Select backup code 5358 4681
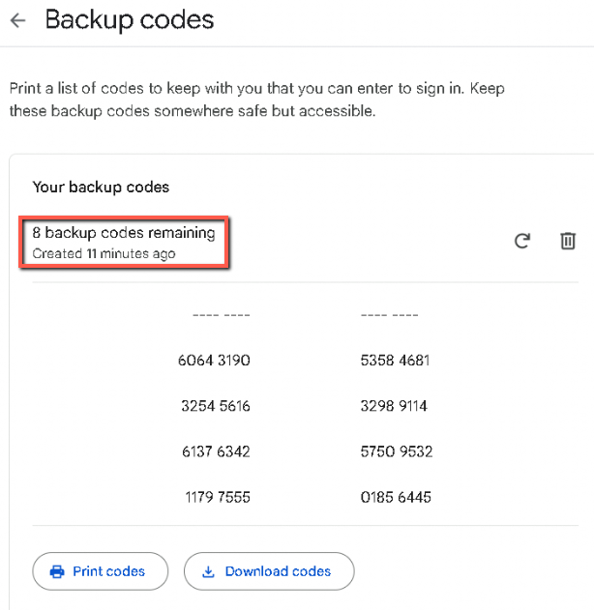Image resolution: width=594 pixels, height=610 pixels. 395,361
